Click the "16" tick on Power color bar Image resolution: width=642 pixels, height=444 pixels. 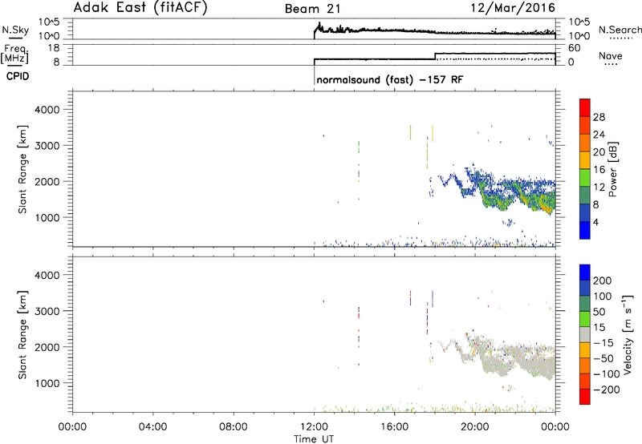coord(599,170)
